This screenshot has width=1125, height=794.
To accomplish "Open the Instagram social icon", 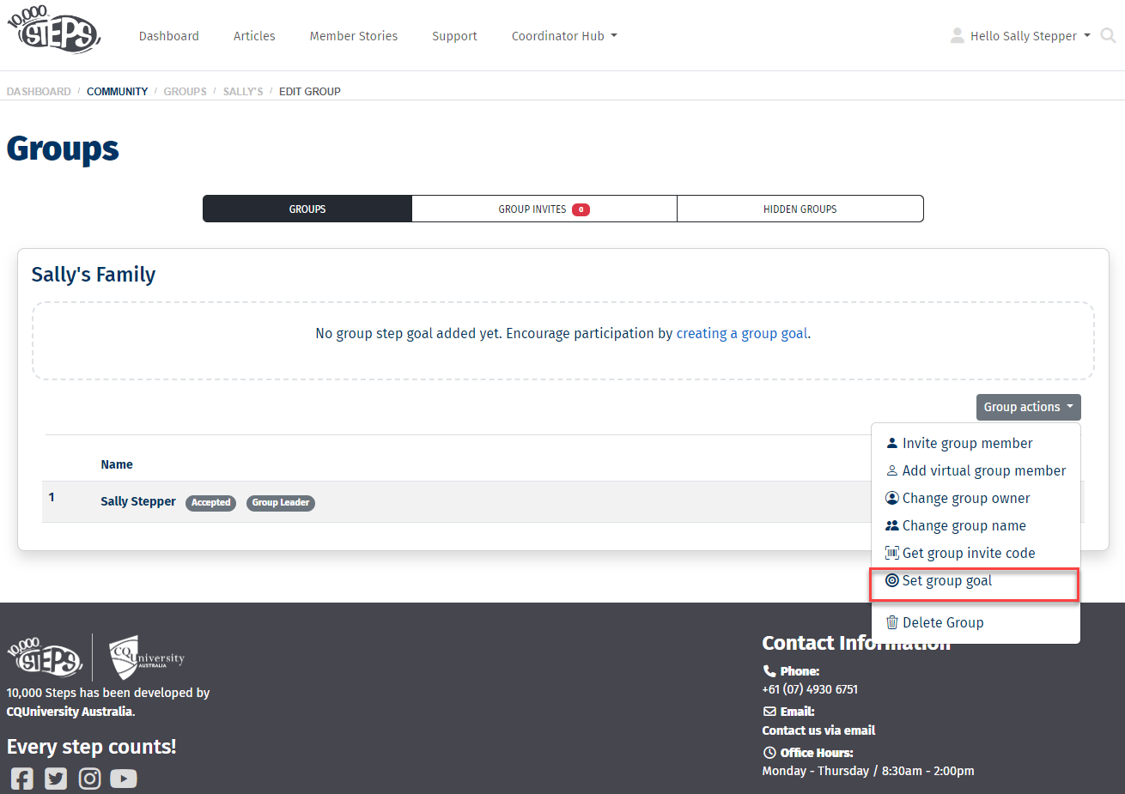I will [x=89, y=779].
